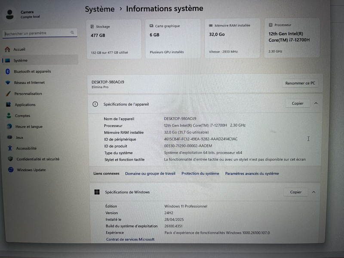Click the search magnifier icon
The width and height of the screenshot is (344, 258).
[x=72, y=33]
